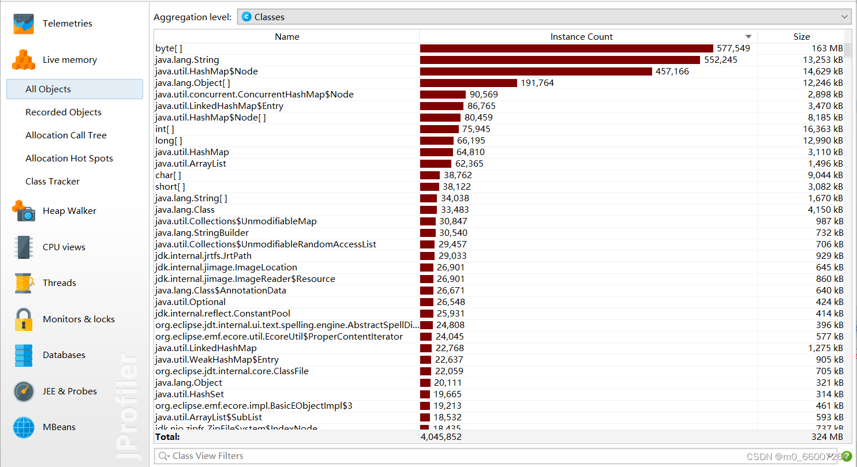The width and height of the screenshot is (857, 467).
Task: Select the ConcurrentHashMap$Node row
Action: click(x=500, y=95)
